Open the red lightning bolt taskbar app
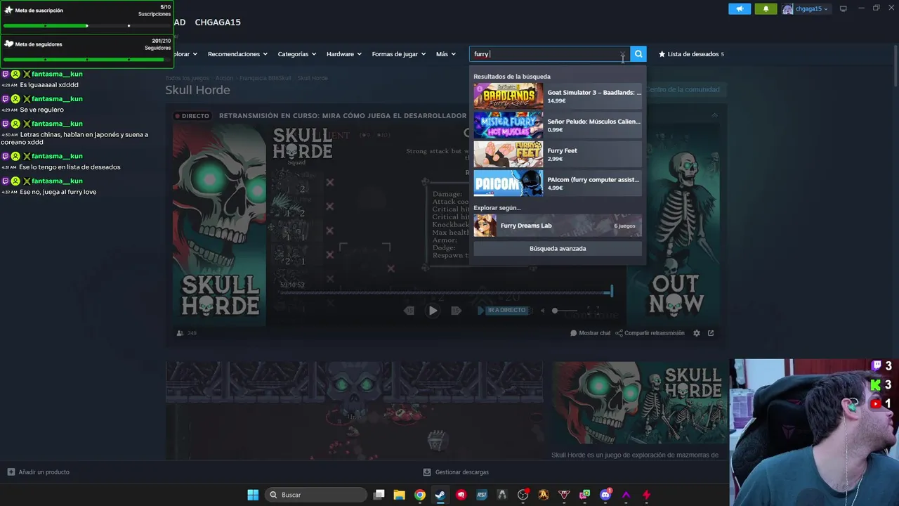The height and width of the screenshot is (506, 899). pos(647,495)
